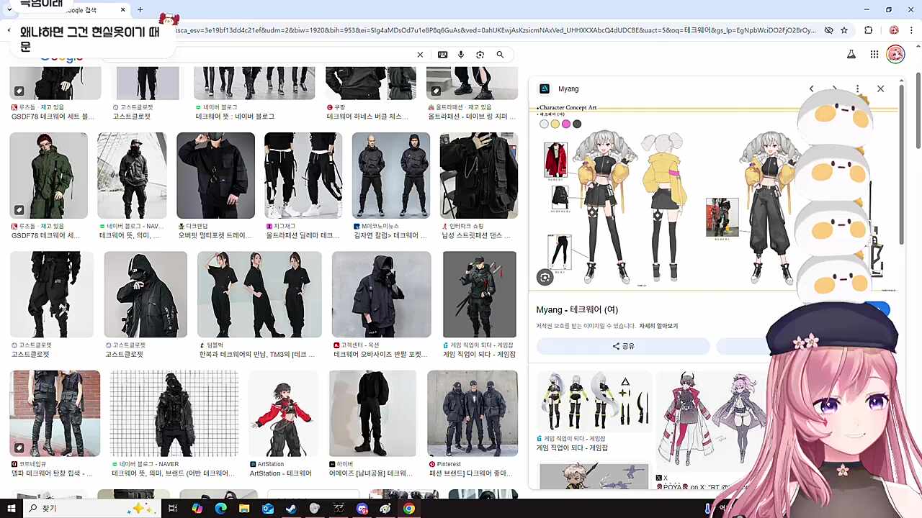Close the Myang image preview panel
This screenshot has width=922, height=518.
(880, 88)
